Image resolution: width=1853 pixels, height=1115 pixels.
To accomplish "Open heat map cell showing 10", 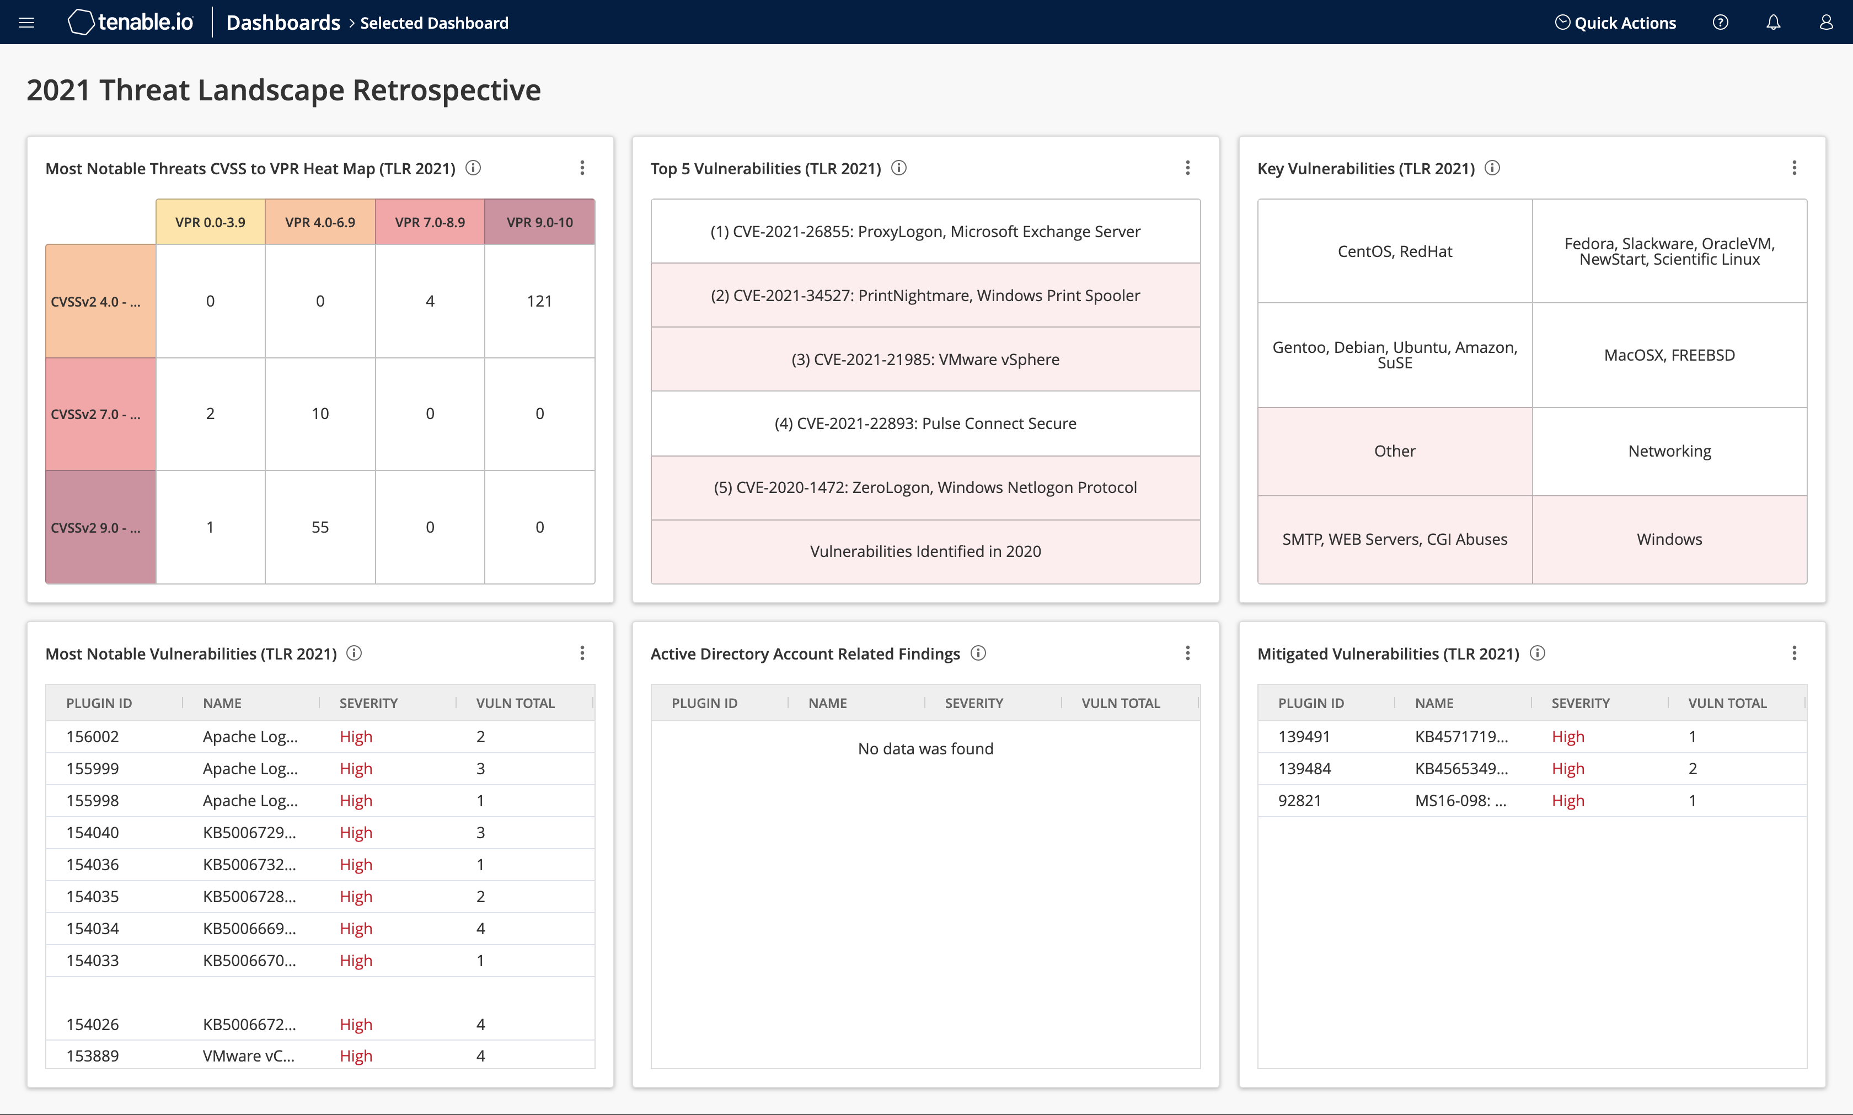I will [x=320, y=414].
